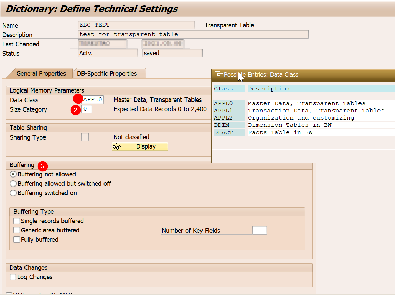Click the Possible Entries popup title icon

218,74
